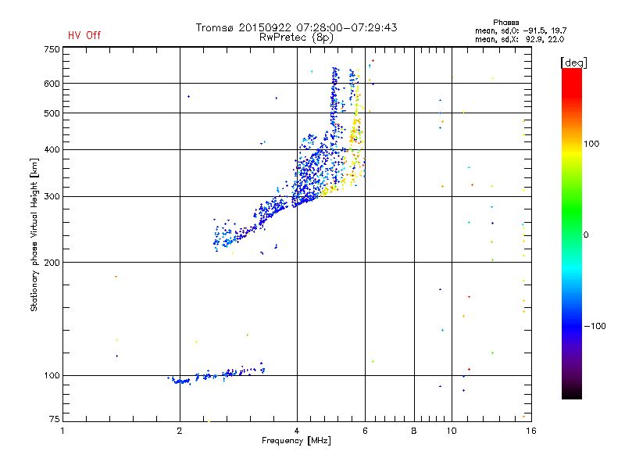Image resolution: width=625 pixels, height=469 pixels.
Task: Click the '2' tick label on frequency axis
Action: pyautogui.click(x=180, y=431)
